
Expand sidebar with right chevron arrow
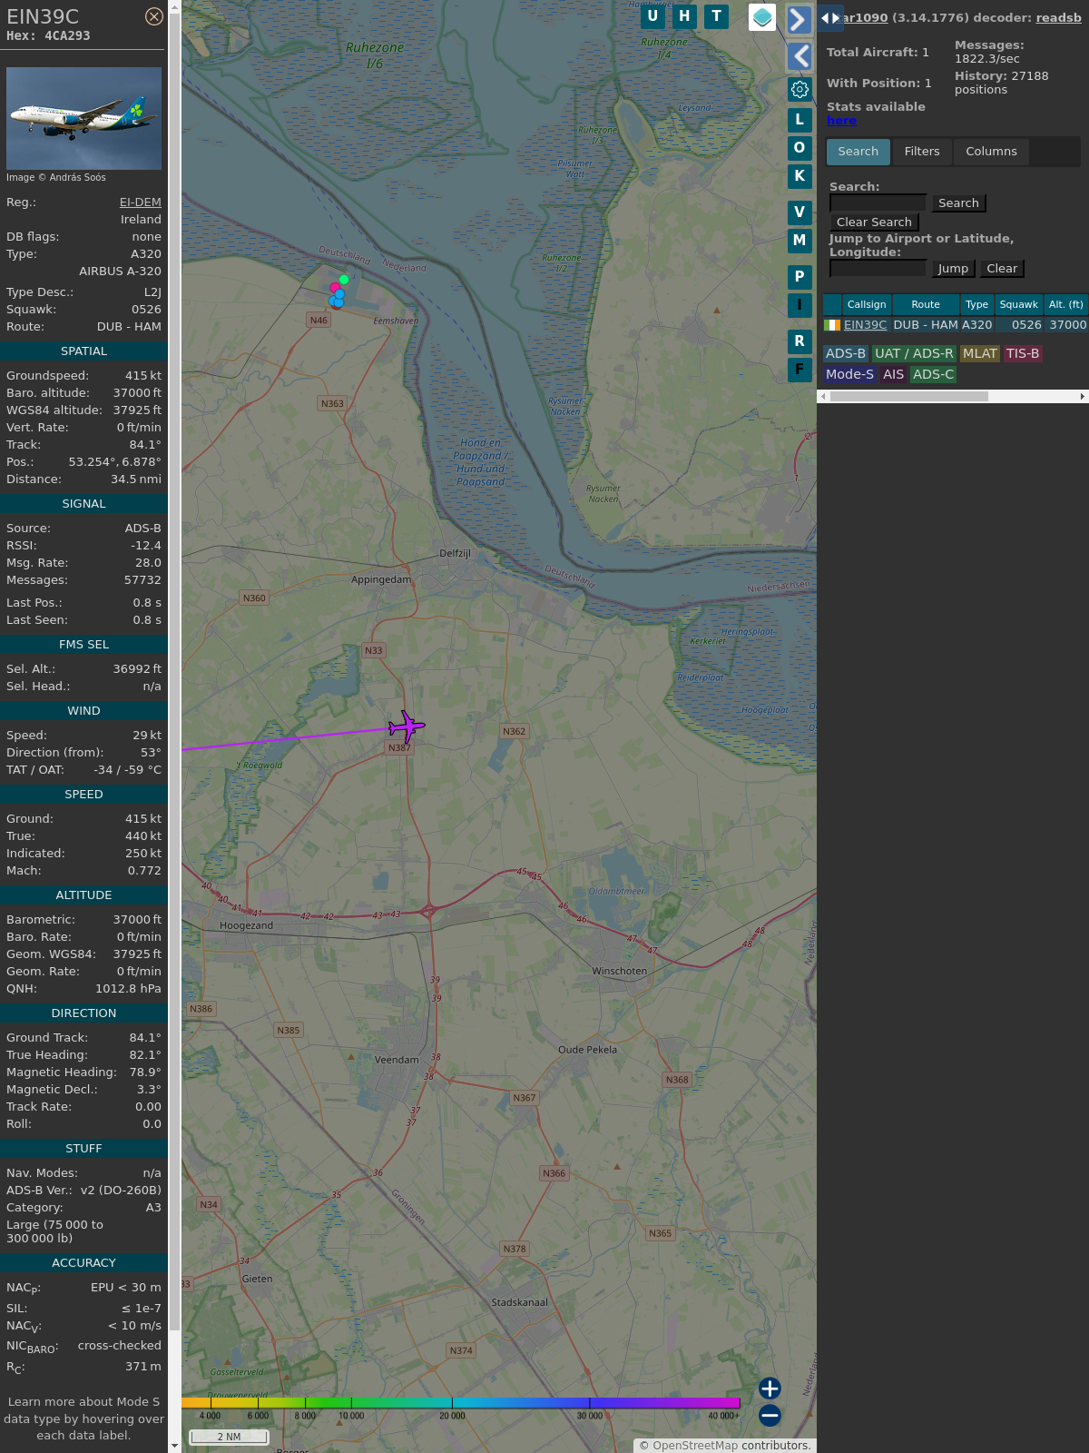[x=799, y=20]
